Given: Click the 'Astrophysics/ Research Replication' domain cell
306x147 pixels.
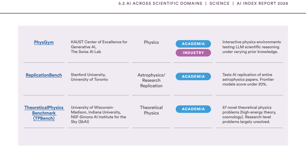Looking at the screenshot, I should [x=151, y=80].
